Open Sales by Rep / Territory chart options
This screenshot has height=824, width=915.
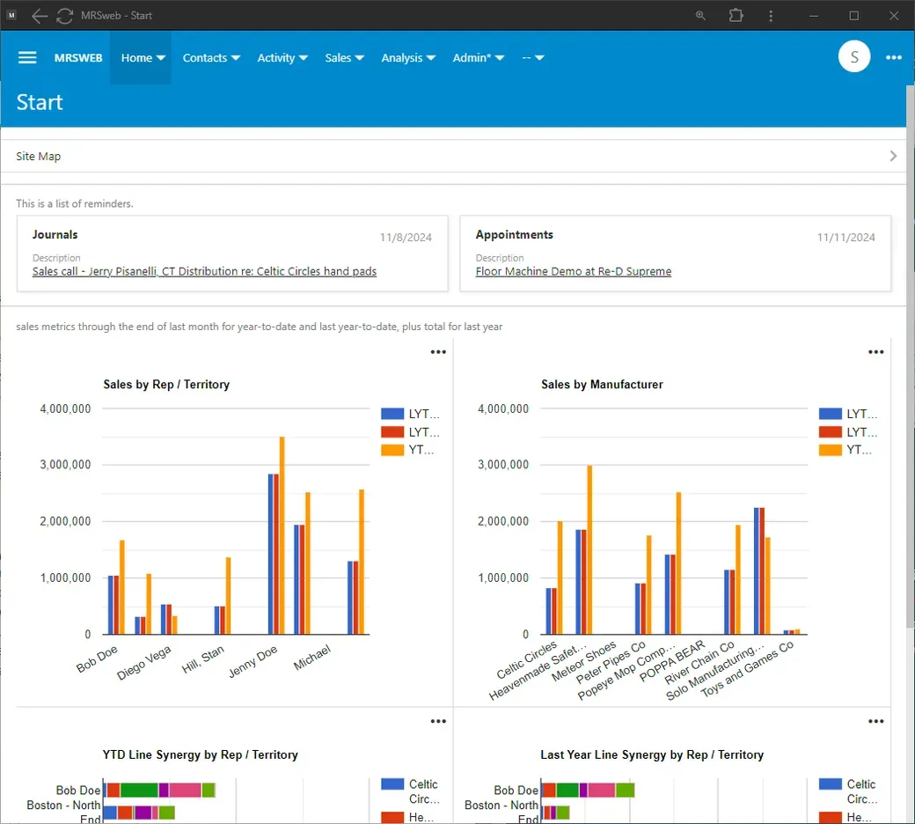[x=438, y=352]
